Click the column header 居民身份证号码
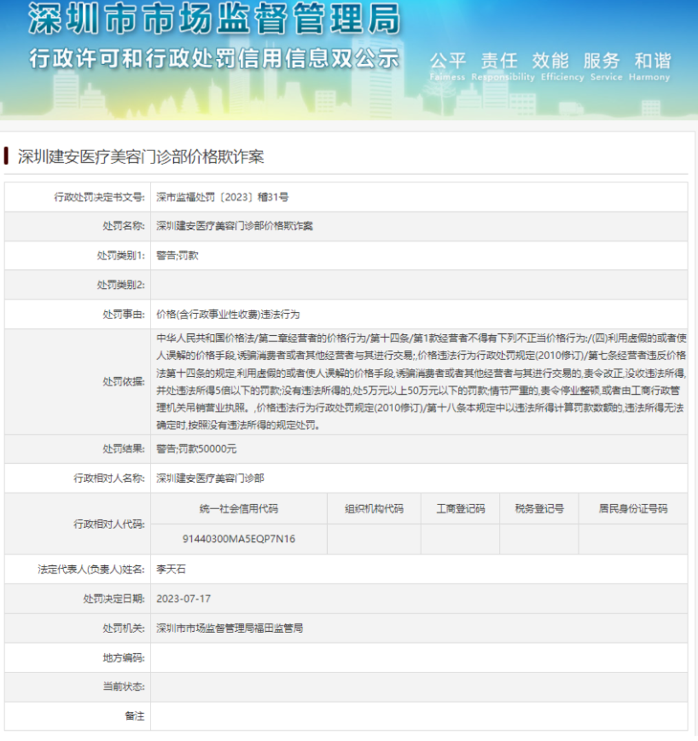 pos(633,509)
